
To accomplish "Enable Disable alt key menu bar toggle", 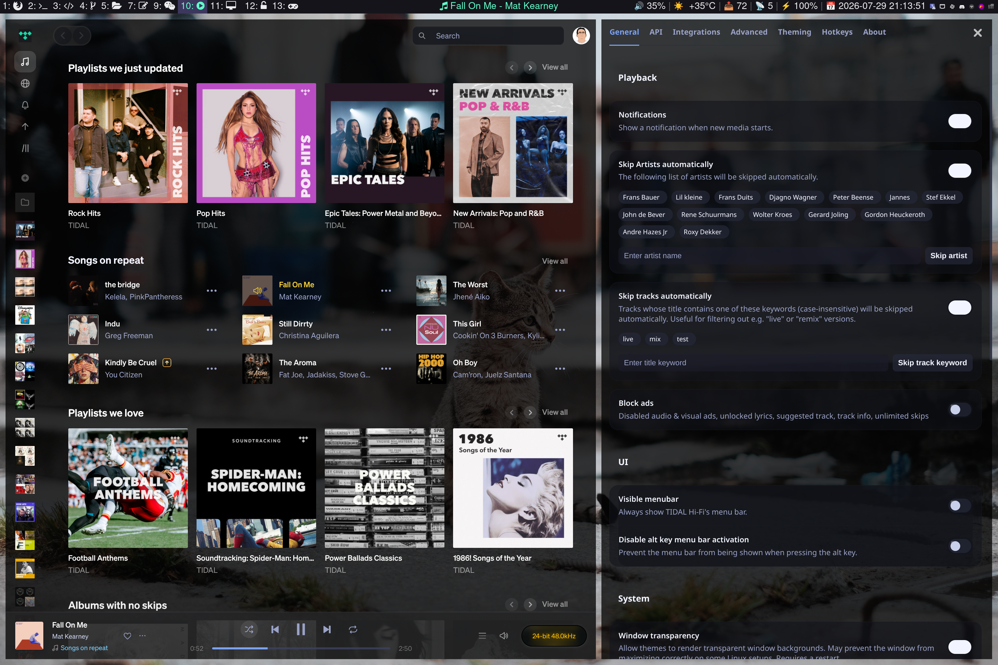I will point(960,546).
